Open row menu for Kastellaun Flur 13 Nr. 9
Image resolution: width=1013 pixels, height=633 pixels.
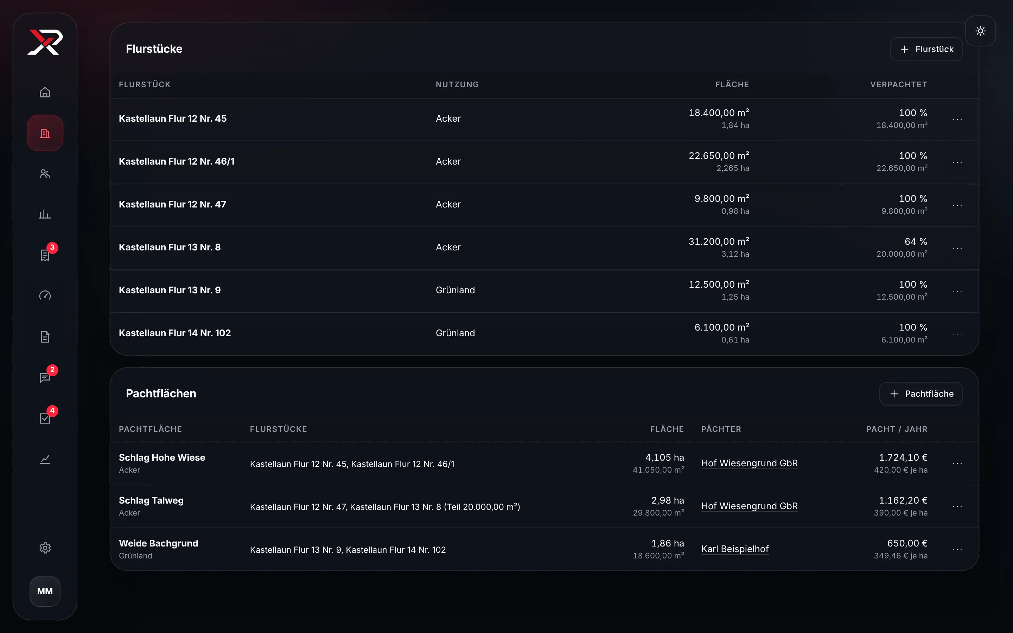957,291
